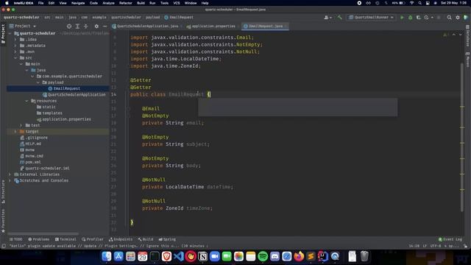
Task: Open Project panel options gear
Action: 96,26
